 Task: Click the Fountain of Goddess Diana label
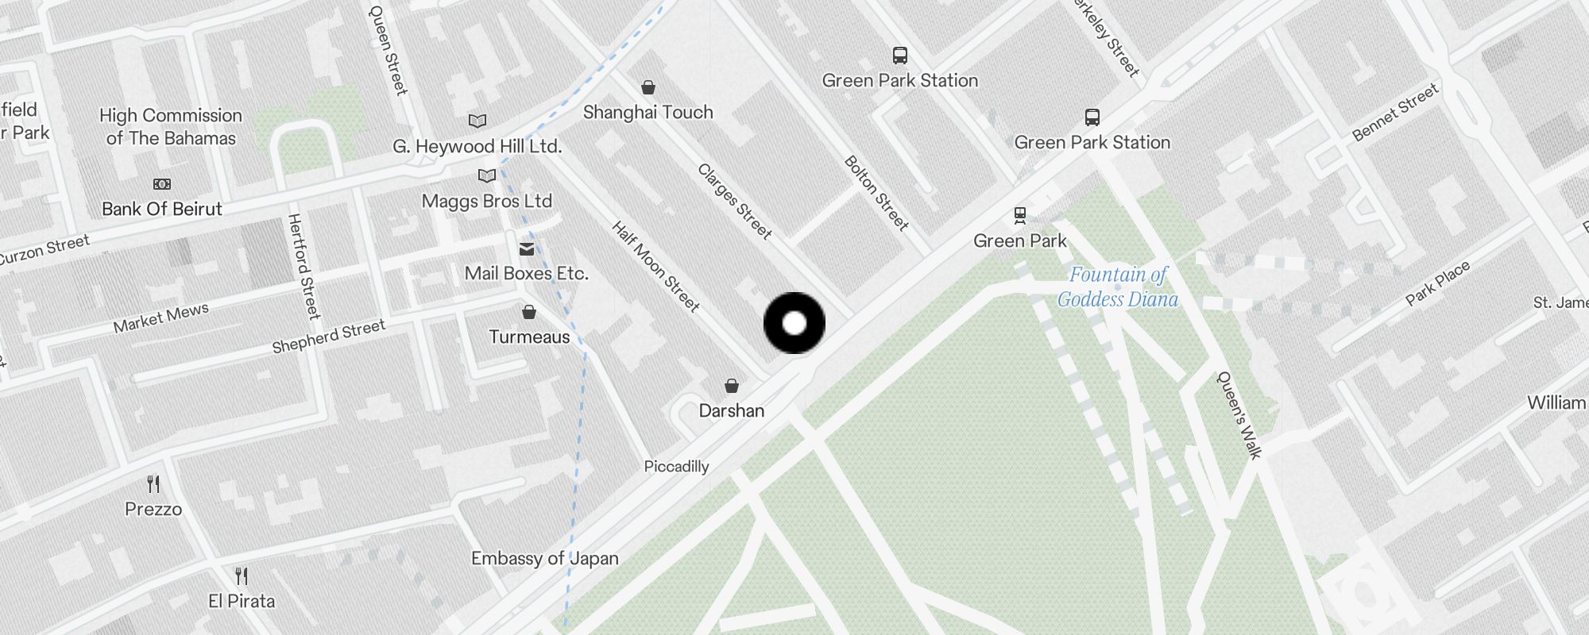tap(1118, 287)
